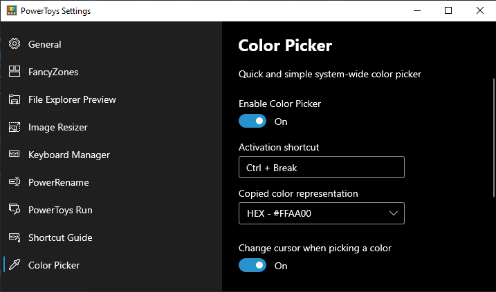496x292 pixels.
Task: Open PowerToys Run settings page
Action: pos(111,210)
